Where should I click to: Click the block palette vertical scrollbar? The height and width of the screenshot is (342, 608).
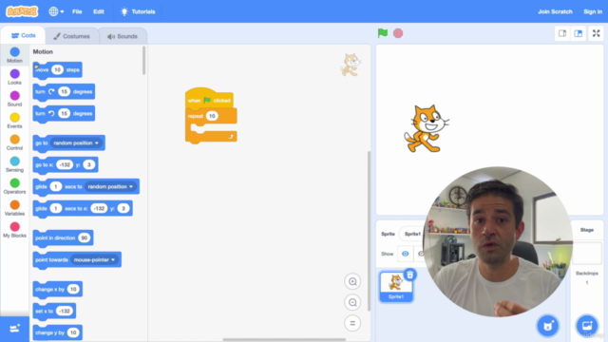pyautogui.click(x=143, y=61)
